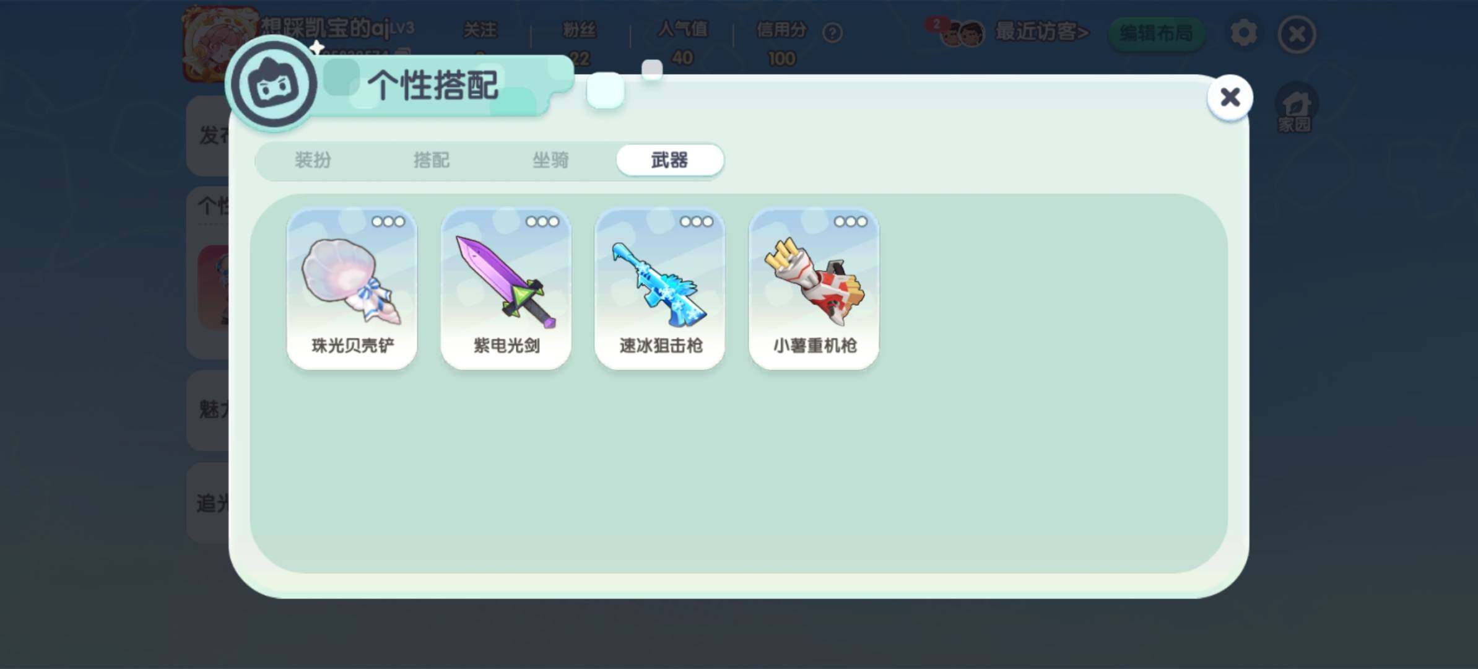The image size is (1478, 669).
Task: Switch to the 坐骑 tab
Action: pos(550,160)
